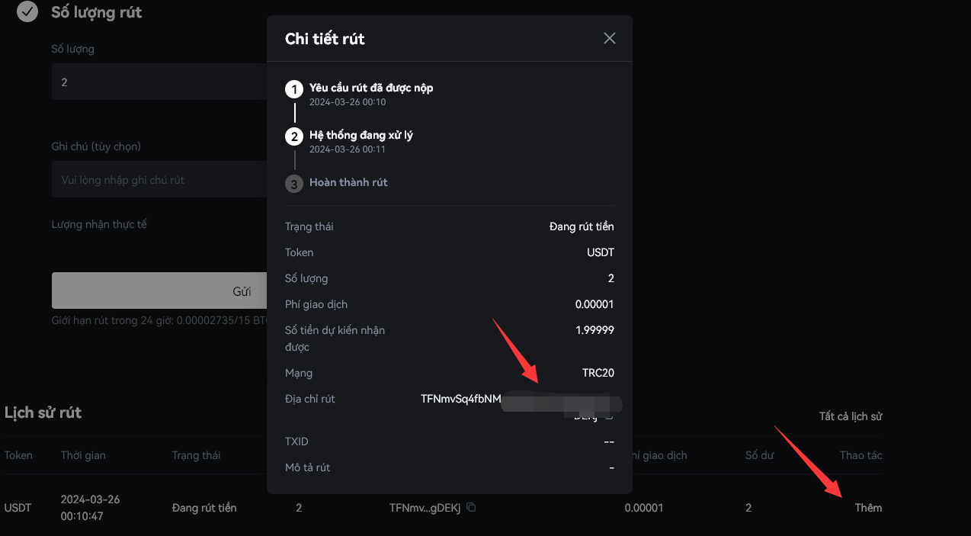The height and width of the screenshot is (536, 971).
Task: Click the checkmark beside Số lượng rút
Action: pyautogui.click(x=27, y=12)
